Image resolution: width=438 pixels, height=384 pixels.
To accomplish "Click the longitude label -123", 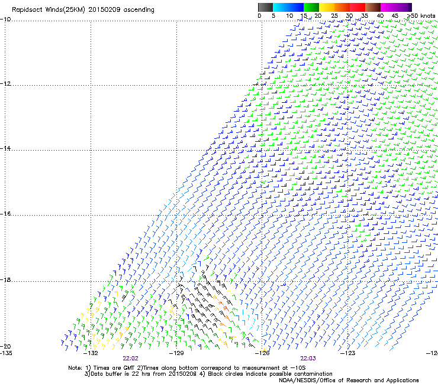I will pyautogui.click(x=348, y=353).
